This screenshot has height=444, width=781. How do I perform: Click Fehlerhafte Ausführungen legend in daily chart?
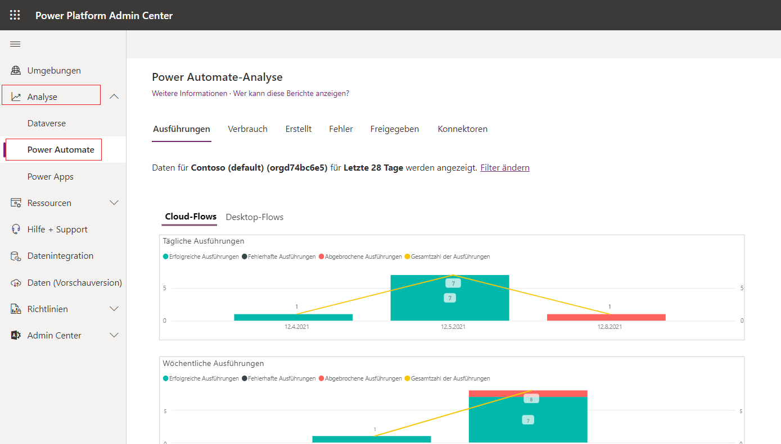(x=279, y=257)
